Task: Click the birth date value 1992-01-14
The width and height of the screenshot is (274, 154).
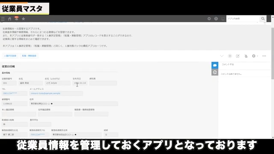Action: pos(80,83)
